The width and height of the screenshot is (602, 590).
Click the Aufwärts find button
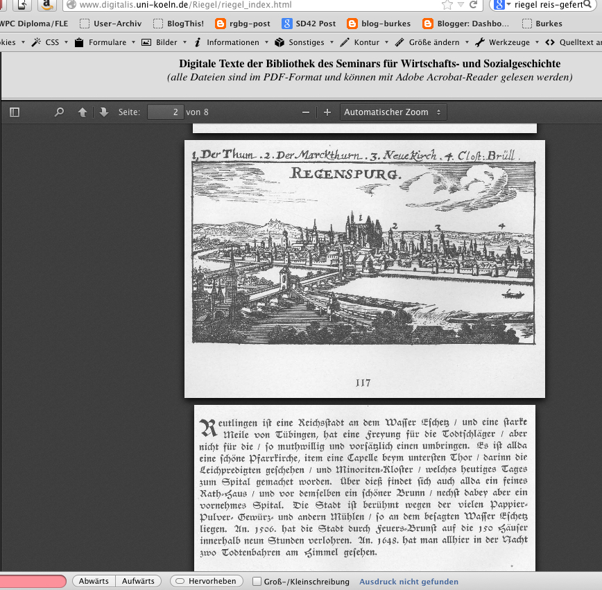(138, 581)
